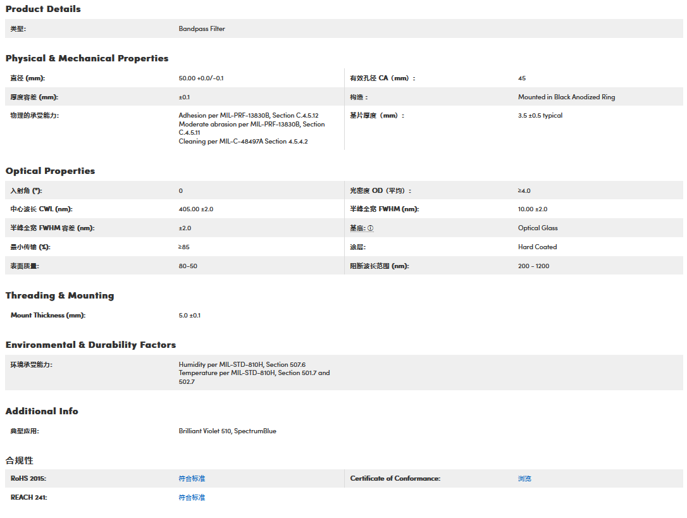
Task: Click the 405.00 ±2.0 center wavelength value
Action: coord(200,209)
